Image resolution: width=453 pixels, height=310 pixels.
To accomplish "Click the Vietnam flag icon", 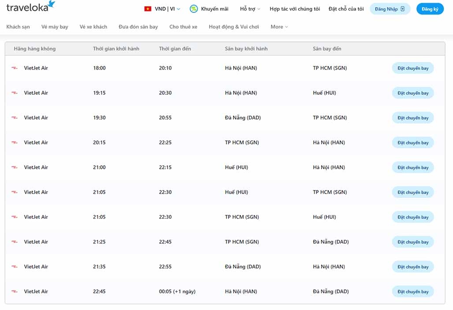I will point(148,9).
